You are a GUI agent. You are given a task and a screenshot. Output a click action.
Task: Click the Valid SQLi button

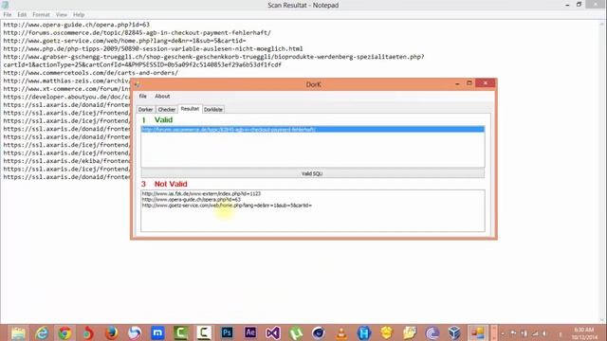tap(312, 174)
